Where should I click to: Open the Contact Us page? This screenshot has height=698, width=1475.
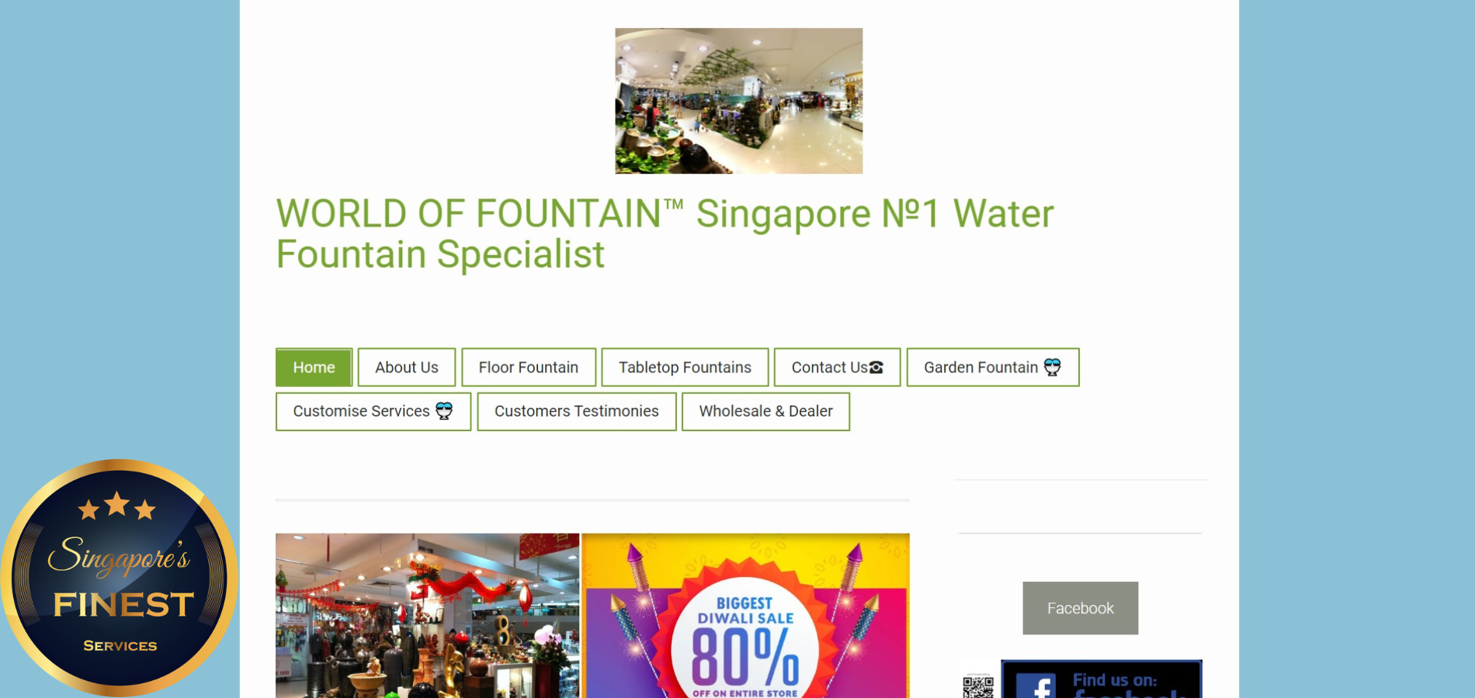[x=837, y=368]
